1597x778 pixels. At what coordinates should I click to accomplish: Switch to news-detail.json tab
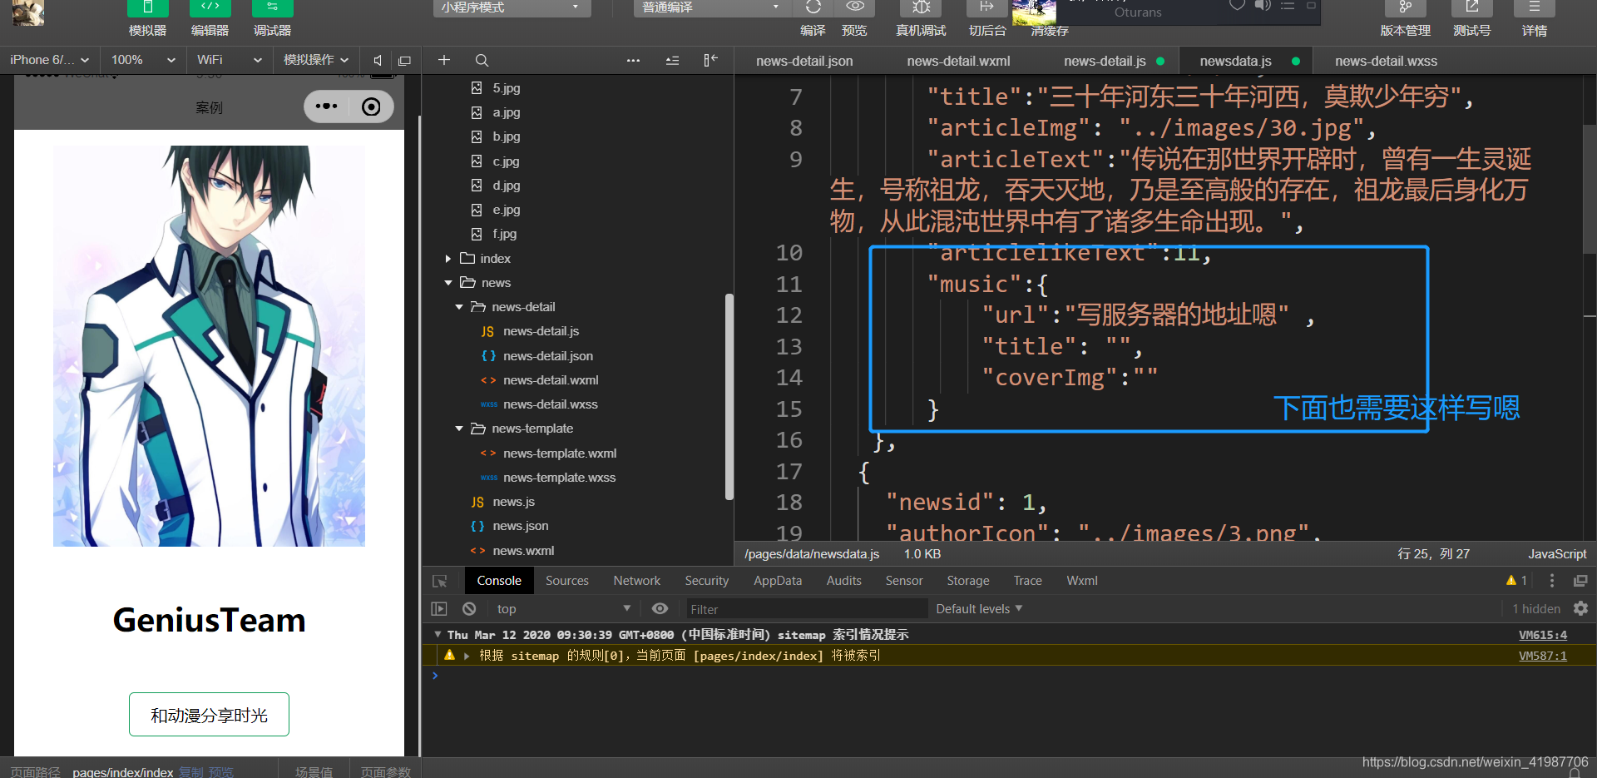click(x=804, y=61)
